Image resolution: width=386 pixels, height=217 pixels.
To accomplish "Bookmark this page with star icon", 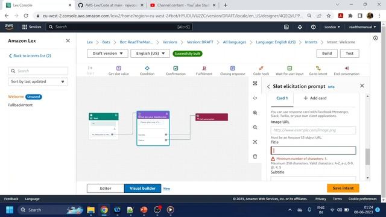I will (329, 16).
